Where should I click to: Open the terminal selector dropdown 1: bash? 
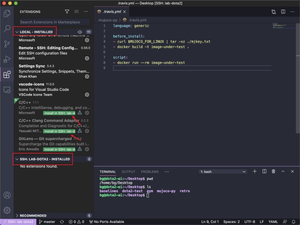(x=222, y=172)
